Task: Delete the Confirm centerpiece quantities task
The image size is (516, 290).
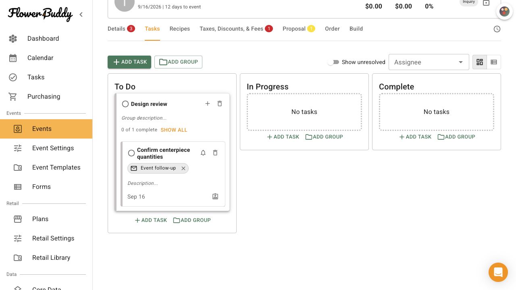Action: tap(215, 153)
